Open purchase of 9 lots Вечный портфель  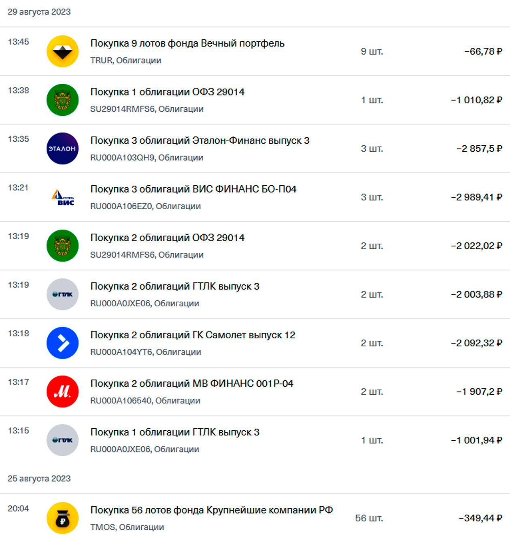tap(187, 43)
